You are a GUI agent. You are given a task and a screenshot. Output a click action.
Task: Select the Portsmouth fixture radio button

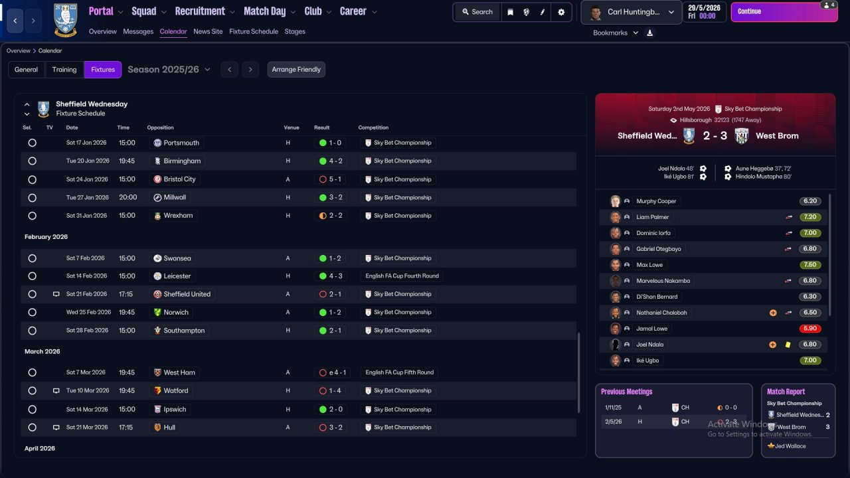point(32,143)
